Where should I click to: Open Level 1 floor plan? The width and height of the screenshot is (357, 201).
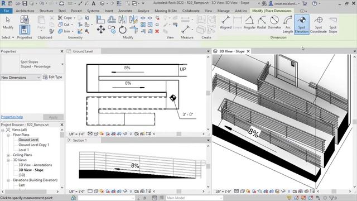23,150
